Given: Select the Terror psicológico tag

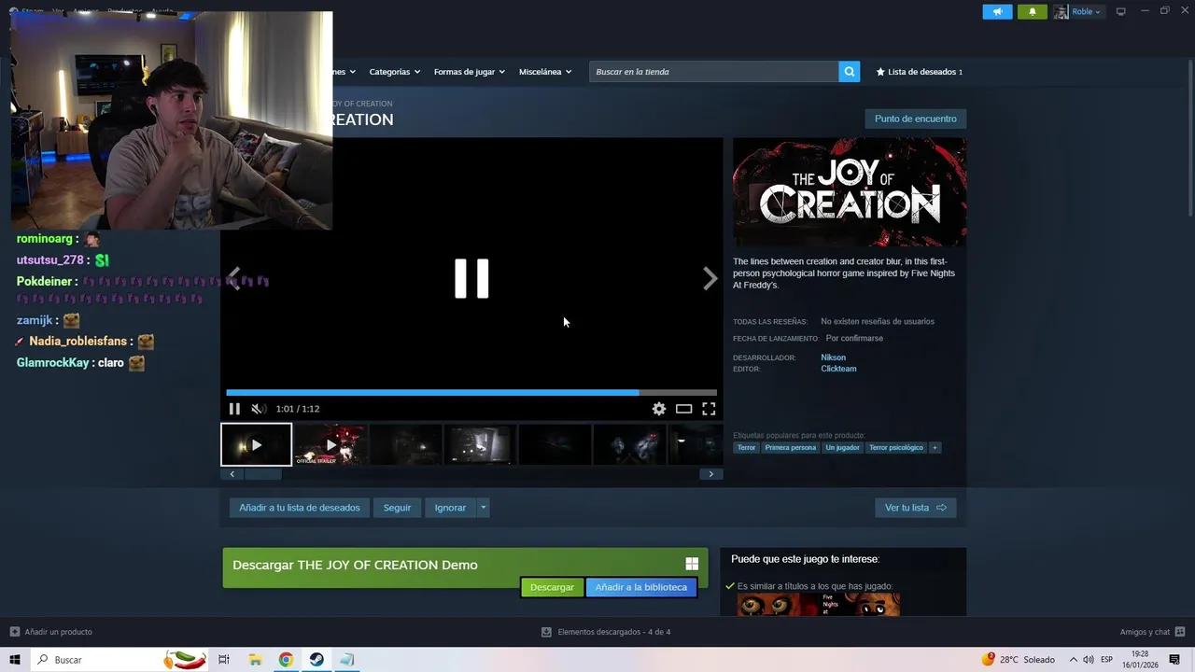Looking at the screenshot, I should pos(895,448).
